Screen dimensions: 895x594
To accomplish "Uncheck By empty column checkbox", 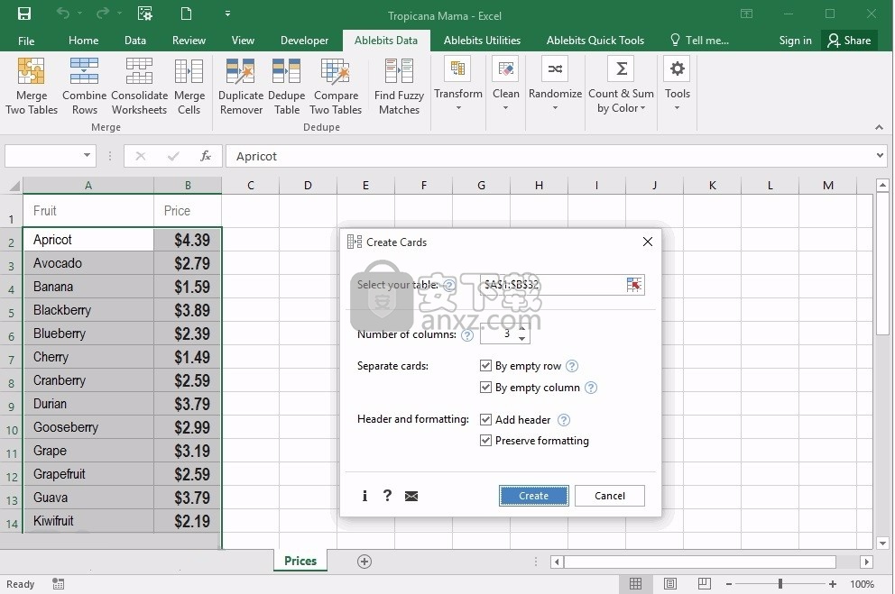I will point(485,387).
